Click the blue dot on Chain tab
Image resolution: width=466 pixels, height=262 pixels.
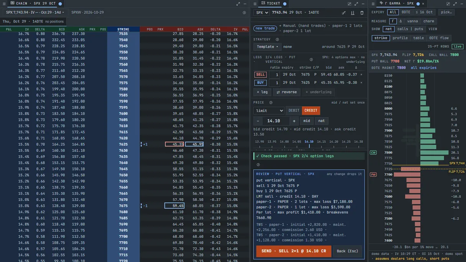click(x=60, y=3)
